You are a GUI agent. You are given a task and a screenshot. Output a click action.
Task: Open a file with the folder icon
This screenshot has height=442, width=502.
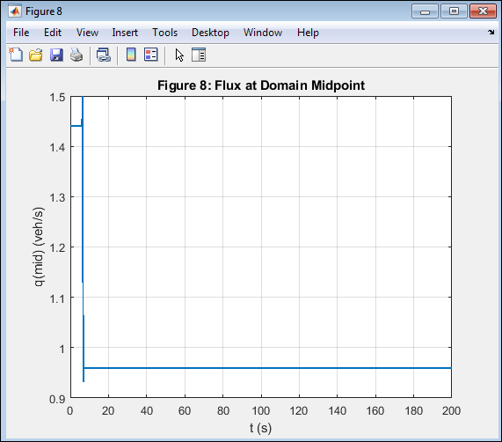click(x=35, y=55)
